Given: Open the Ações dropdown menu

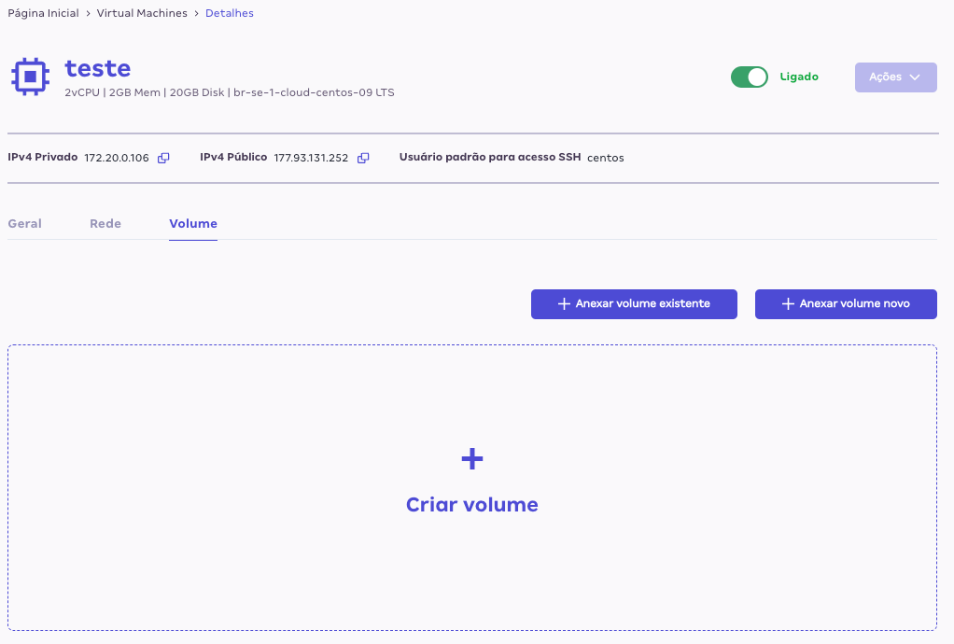Looking at the screenshot, I should 895,77.
